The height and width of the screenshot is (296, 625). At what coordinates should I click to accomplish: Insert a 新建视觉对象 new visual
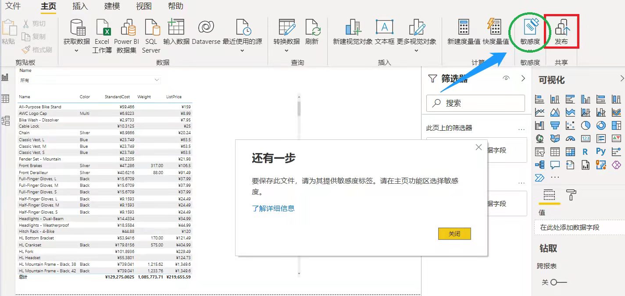pyautogui.click(x=353, y=32)
